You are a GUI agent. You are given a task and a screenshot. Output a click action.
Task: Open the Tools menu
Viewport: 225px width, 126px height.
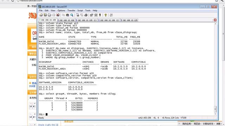[x=88, y=10]
